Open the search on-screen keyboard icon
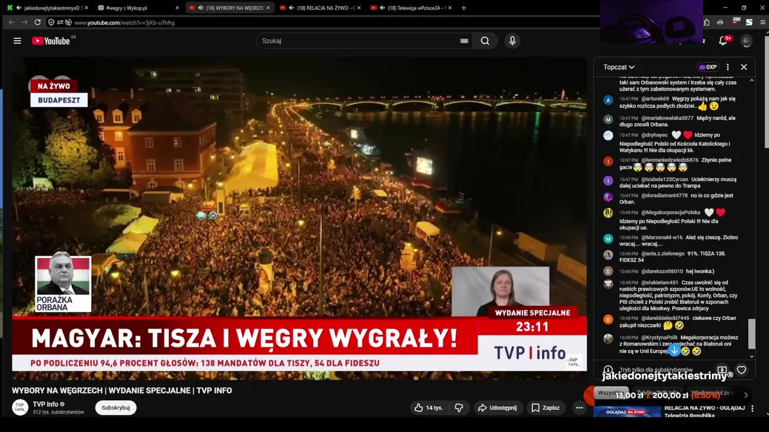The width and height of the screenshot is (769, 432). pos(464,41)
